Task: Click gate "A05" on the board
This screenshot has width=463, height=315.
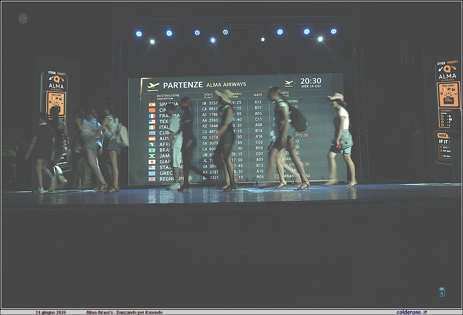Action: coord(258,114)
